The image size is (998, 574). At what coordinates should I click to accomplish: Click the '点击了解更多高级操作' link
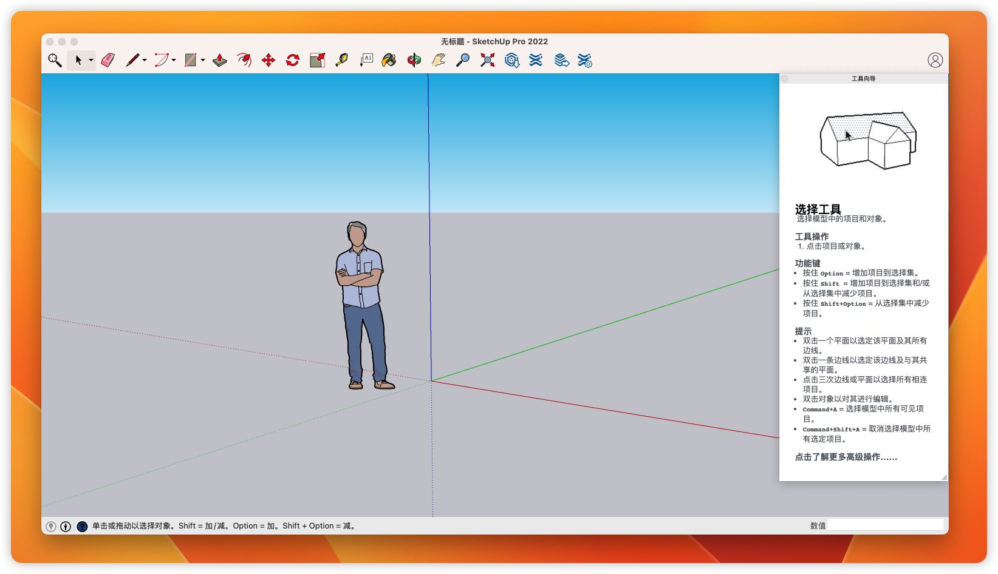point(846,457)
